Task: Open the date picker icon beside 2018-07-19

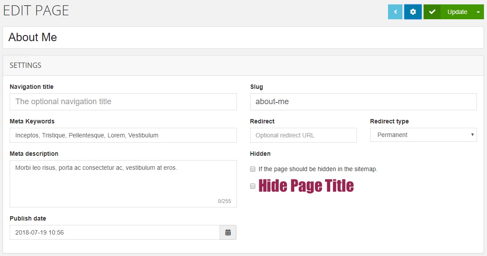Action: click(x=228, y=232)
